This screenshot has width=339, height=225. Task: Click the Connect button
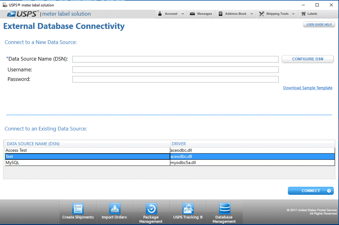(x=311, y=191)
